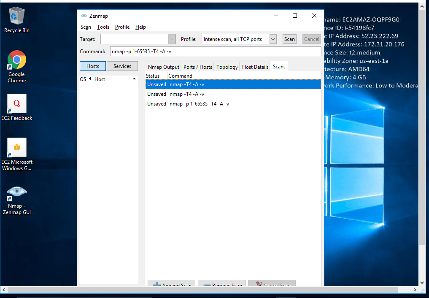The image size is (429, 298).
Task: Open the Profile dropdown list
Action: click(x=273, y=39)
